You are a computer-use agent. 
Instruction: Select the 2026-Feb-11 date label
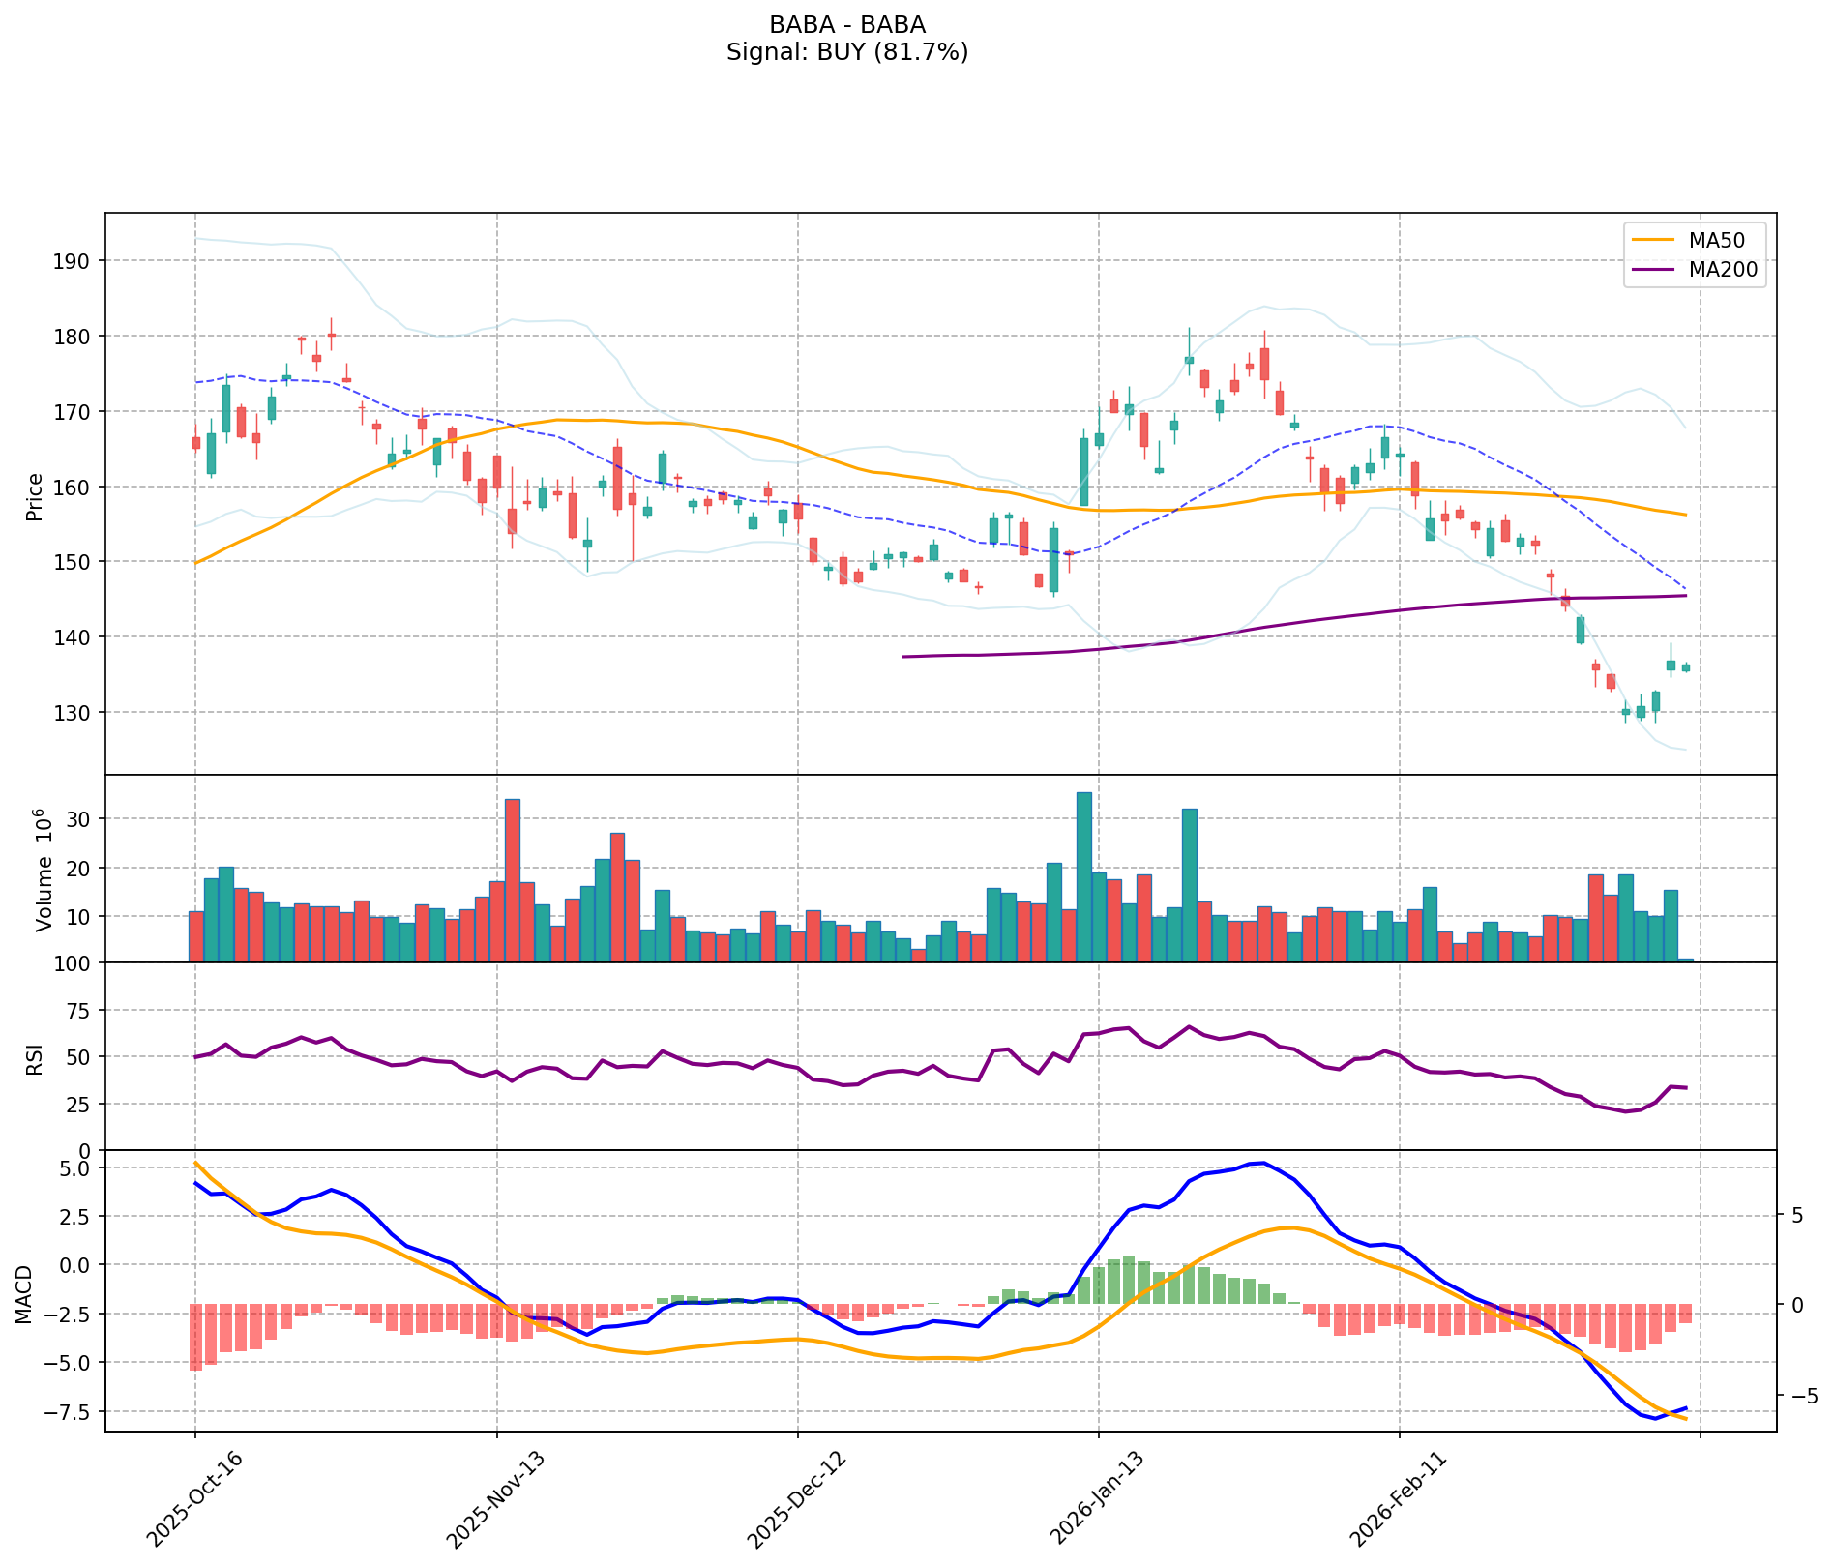tap(1398, 1497)
